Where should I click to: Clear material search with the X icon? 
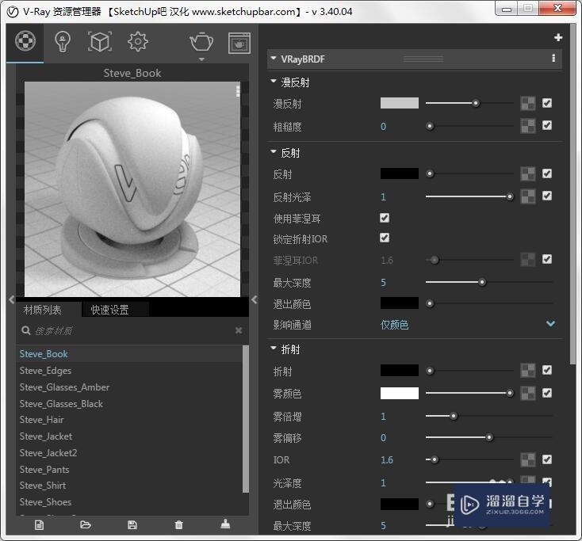(x=239, y=330)
